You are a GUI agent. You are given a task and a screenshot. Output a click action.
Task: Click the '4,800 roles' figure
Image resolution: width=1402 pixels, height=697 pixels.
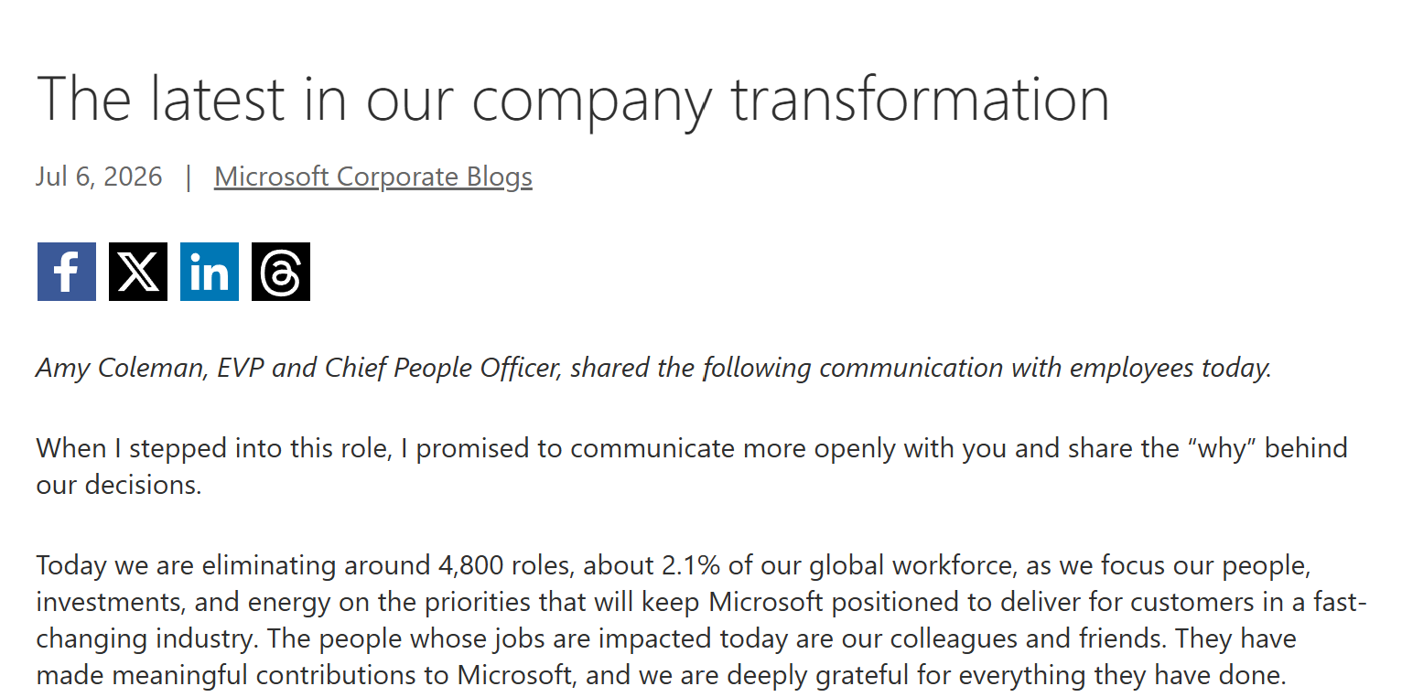(x=506, y=565)
